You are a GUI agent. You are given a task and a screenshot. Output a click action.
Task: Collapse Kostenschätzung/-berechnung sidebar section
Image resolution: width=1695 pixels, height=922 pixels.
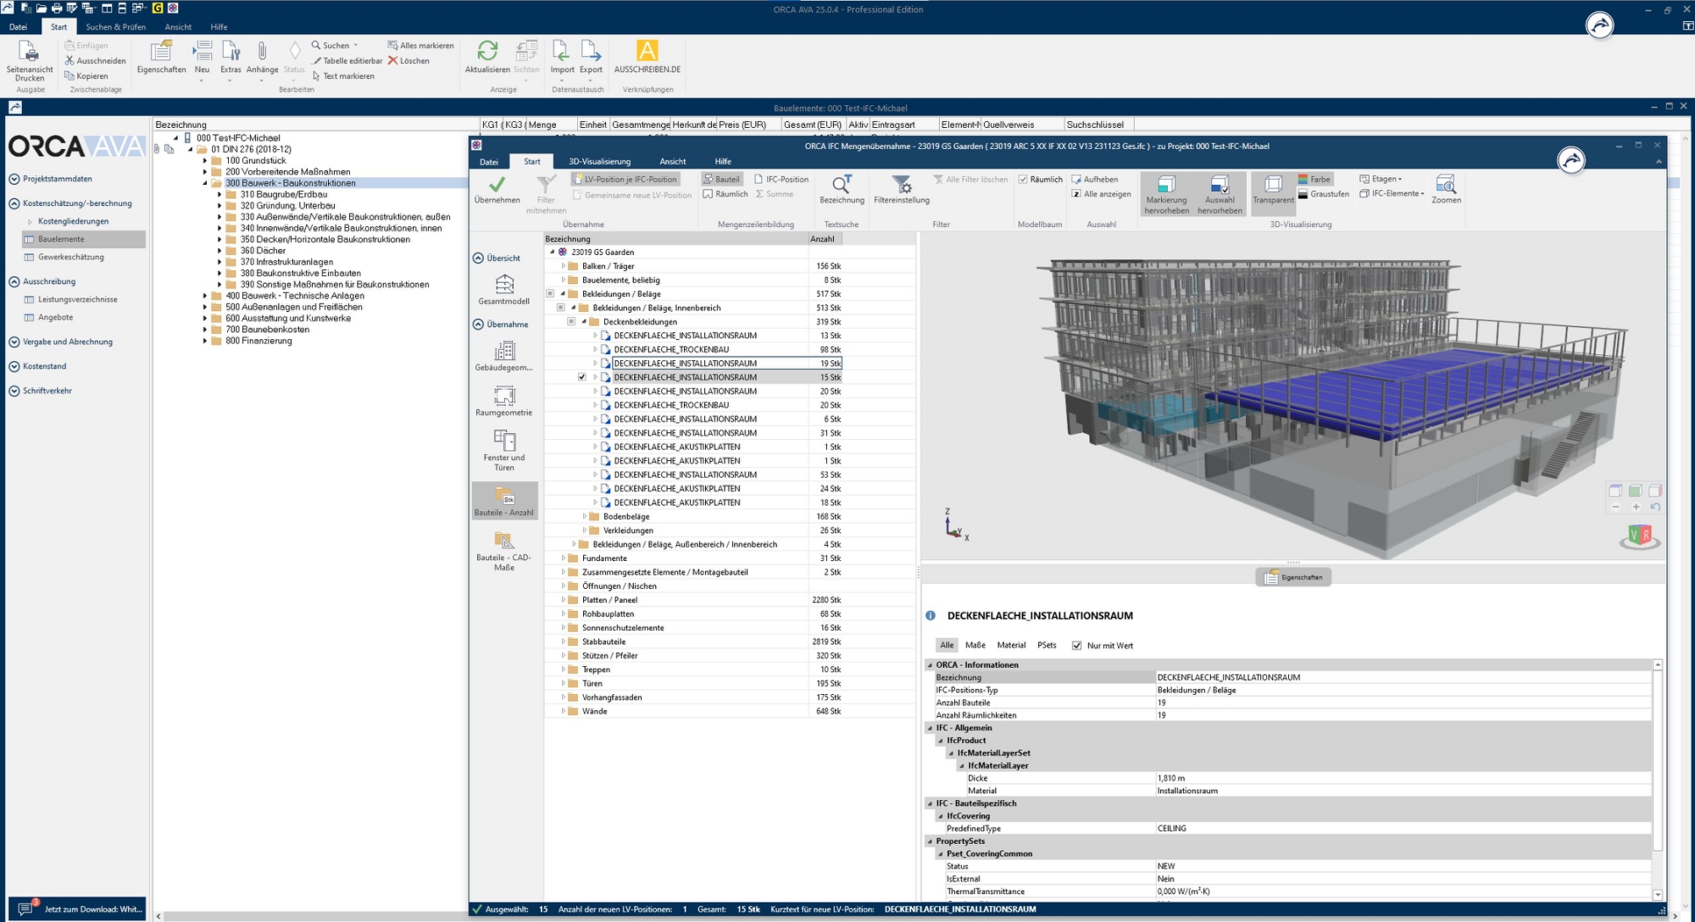(x=14, y=203)
